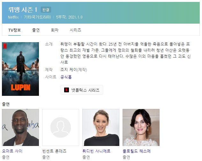
Task: Click the 뤼디빈 사니에르 name link
Action: pos(96,151)
